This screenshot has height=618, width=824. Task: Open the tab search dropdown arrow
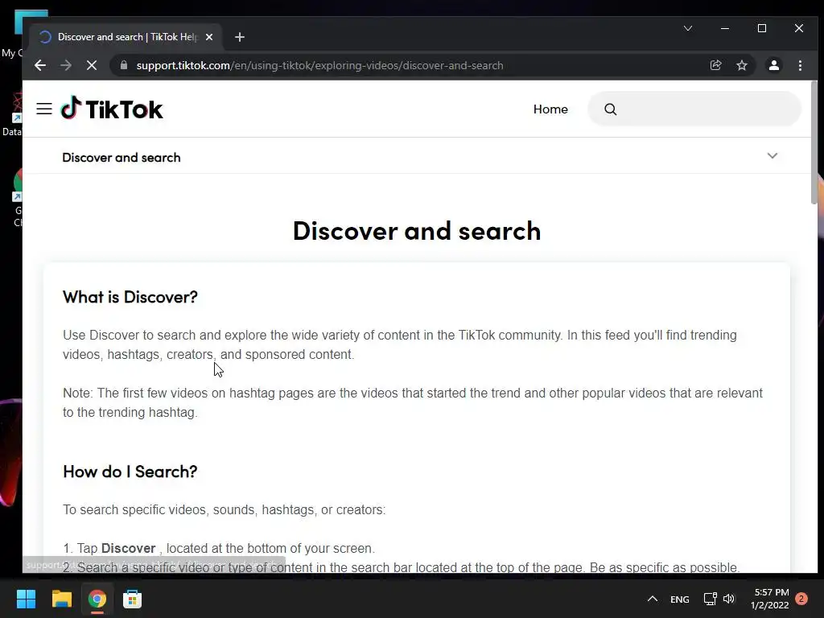tap(687, 28)
